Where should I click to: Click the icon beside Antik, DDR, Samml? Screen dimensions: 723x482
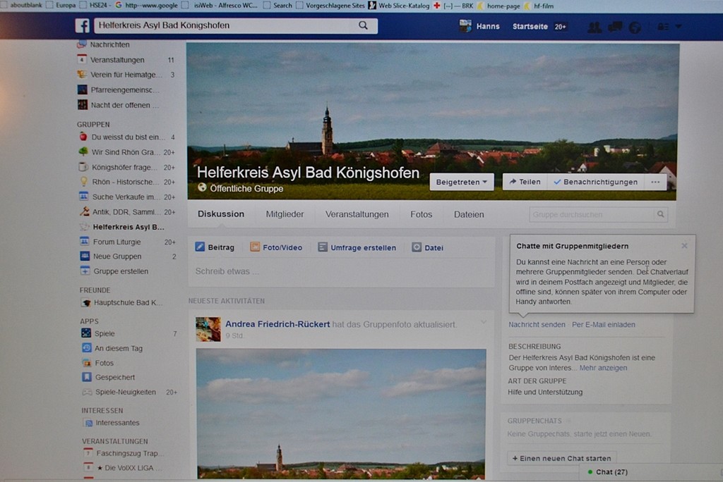84,212
